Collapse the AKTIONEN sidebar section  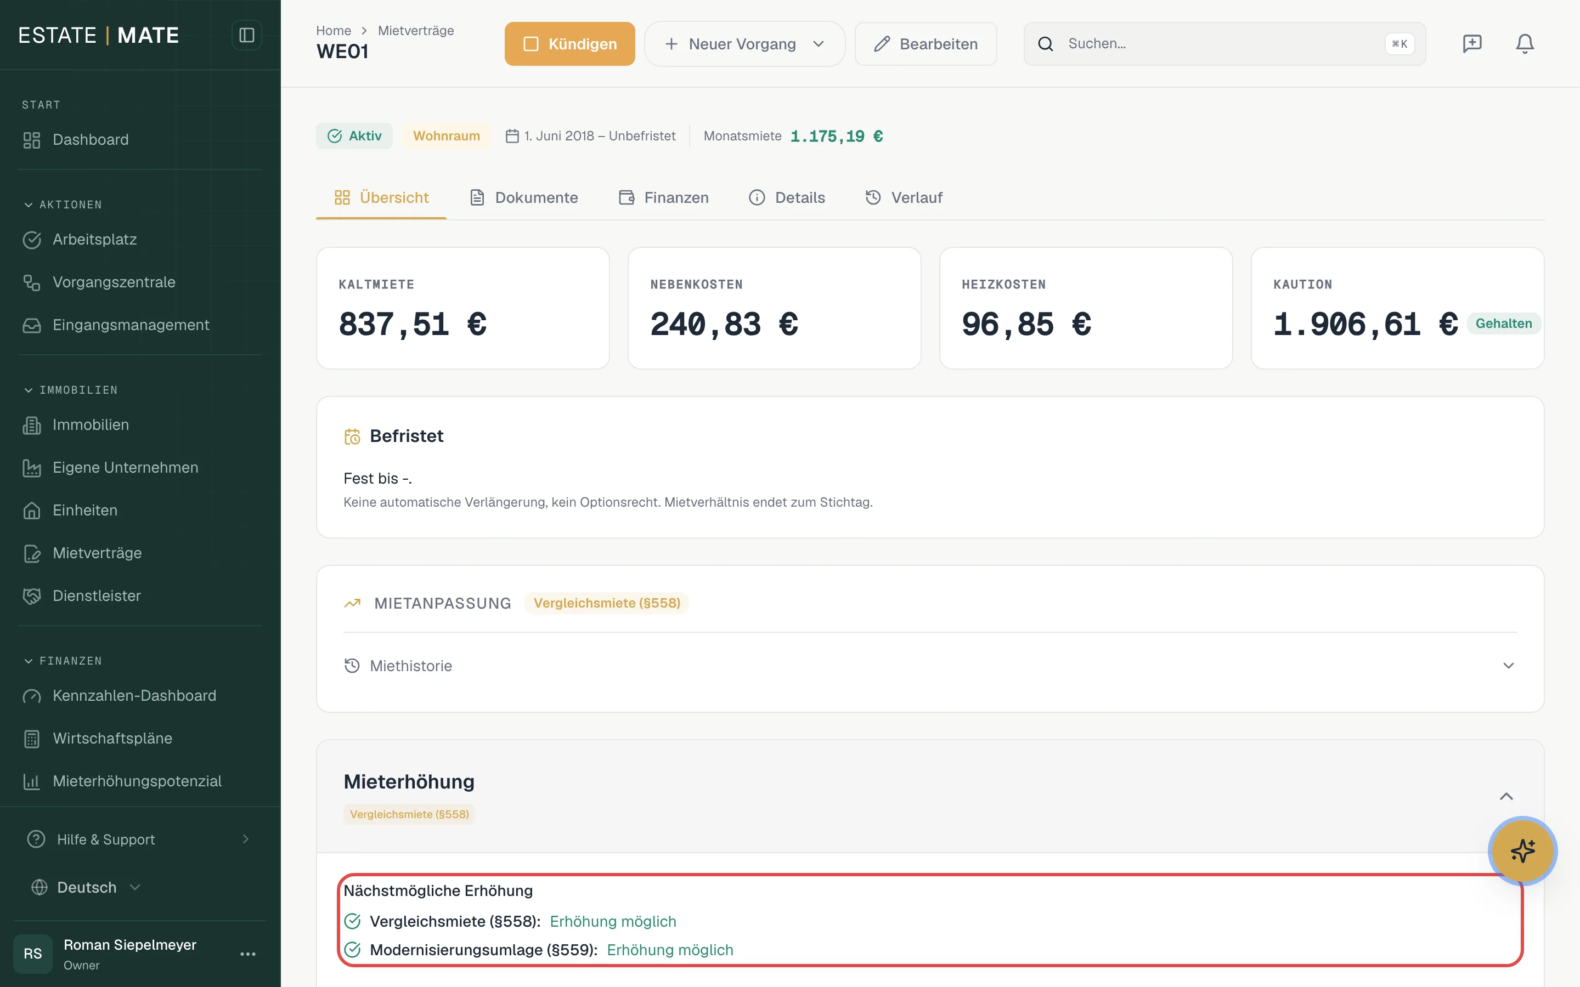(63, 205)
